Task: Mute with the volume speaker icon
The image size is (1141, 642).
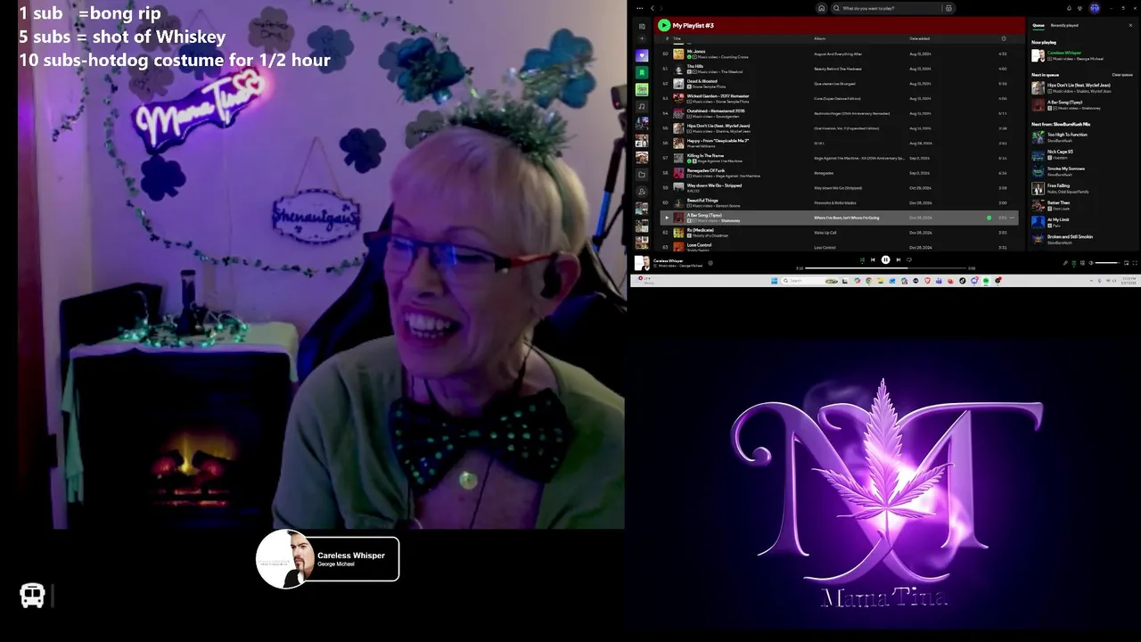Action: coord(1091,263)
